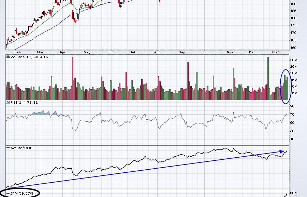Click the Jun label on the date axis
This screenshot has height=197, width=307.
tap(112, 52)
